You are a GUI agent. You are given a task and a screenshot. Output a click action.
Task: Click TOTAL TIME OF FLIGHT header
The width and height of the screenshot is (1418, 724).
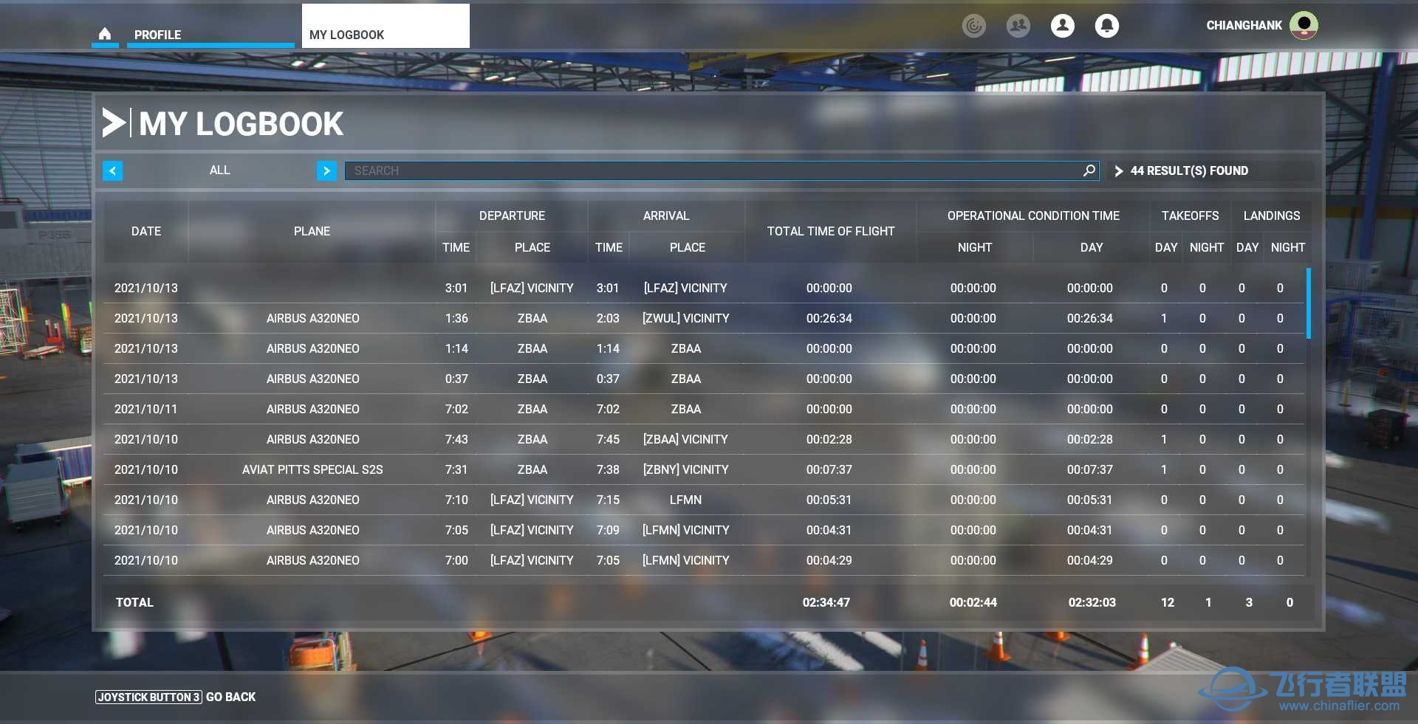pos(831,231)
